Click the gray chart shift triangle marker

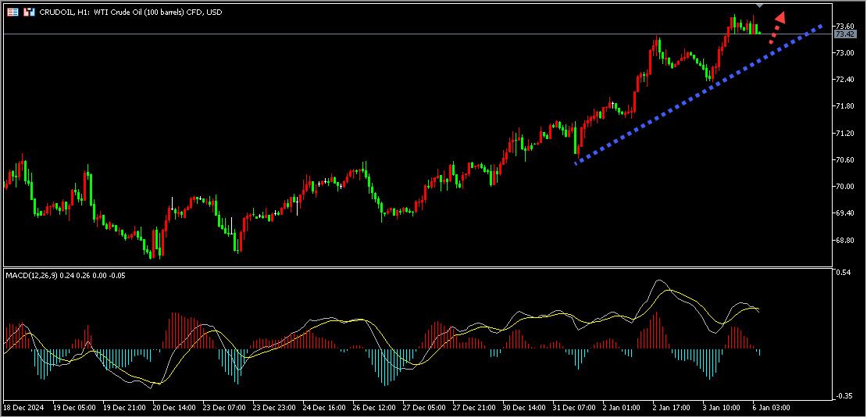[x=759, y=5]
